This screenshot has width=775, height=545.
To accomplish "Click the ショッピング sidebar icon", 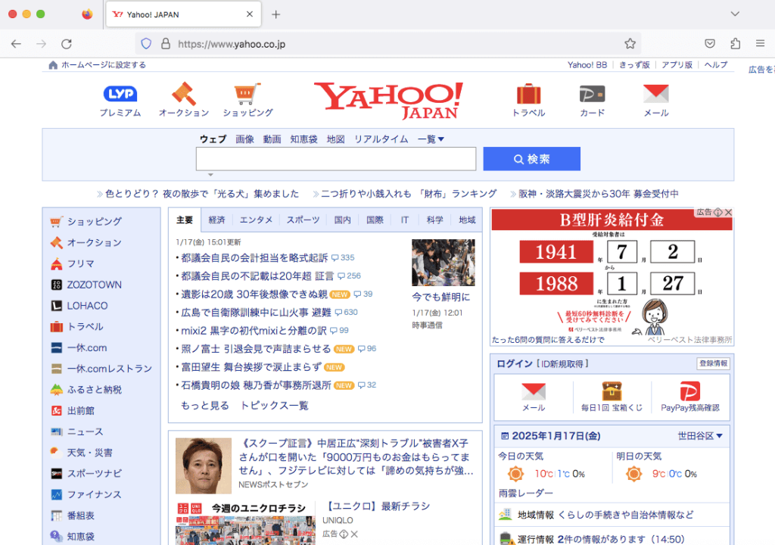I will pos(56,222).
